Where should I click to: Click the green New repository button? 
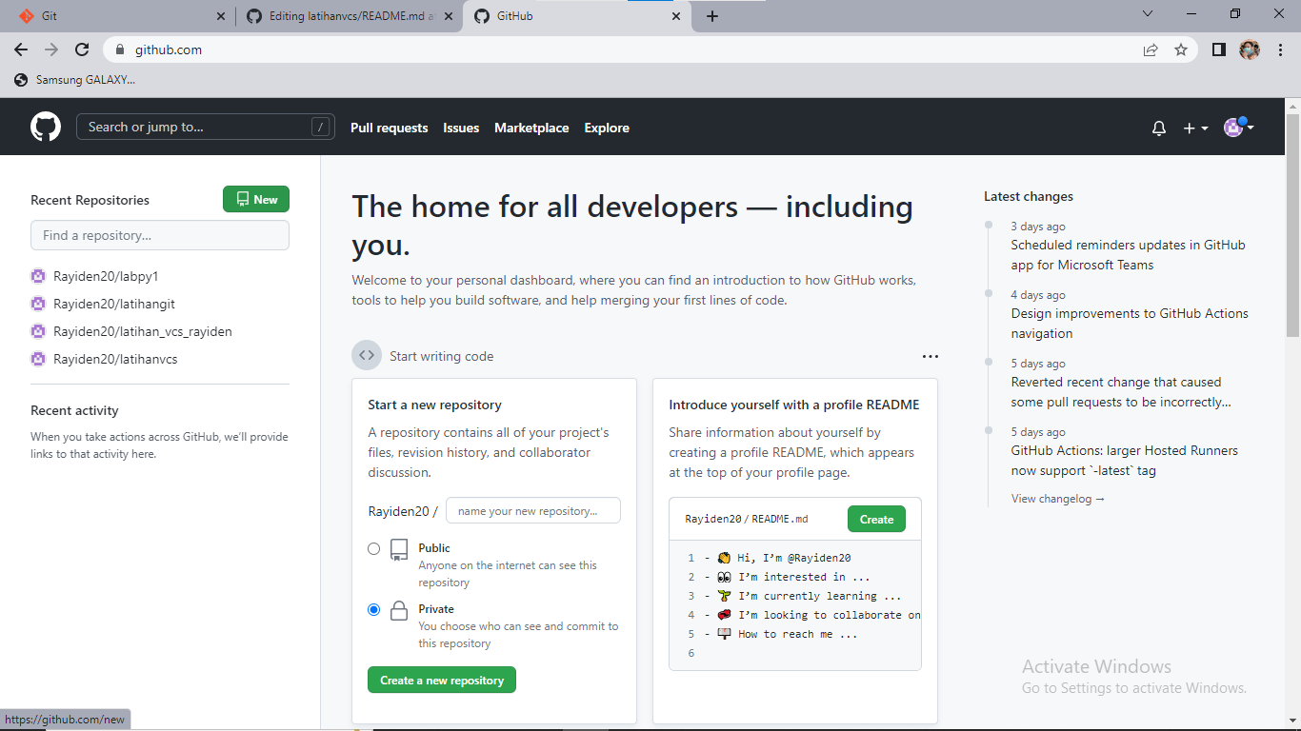tap(255, 199)
